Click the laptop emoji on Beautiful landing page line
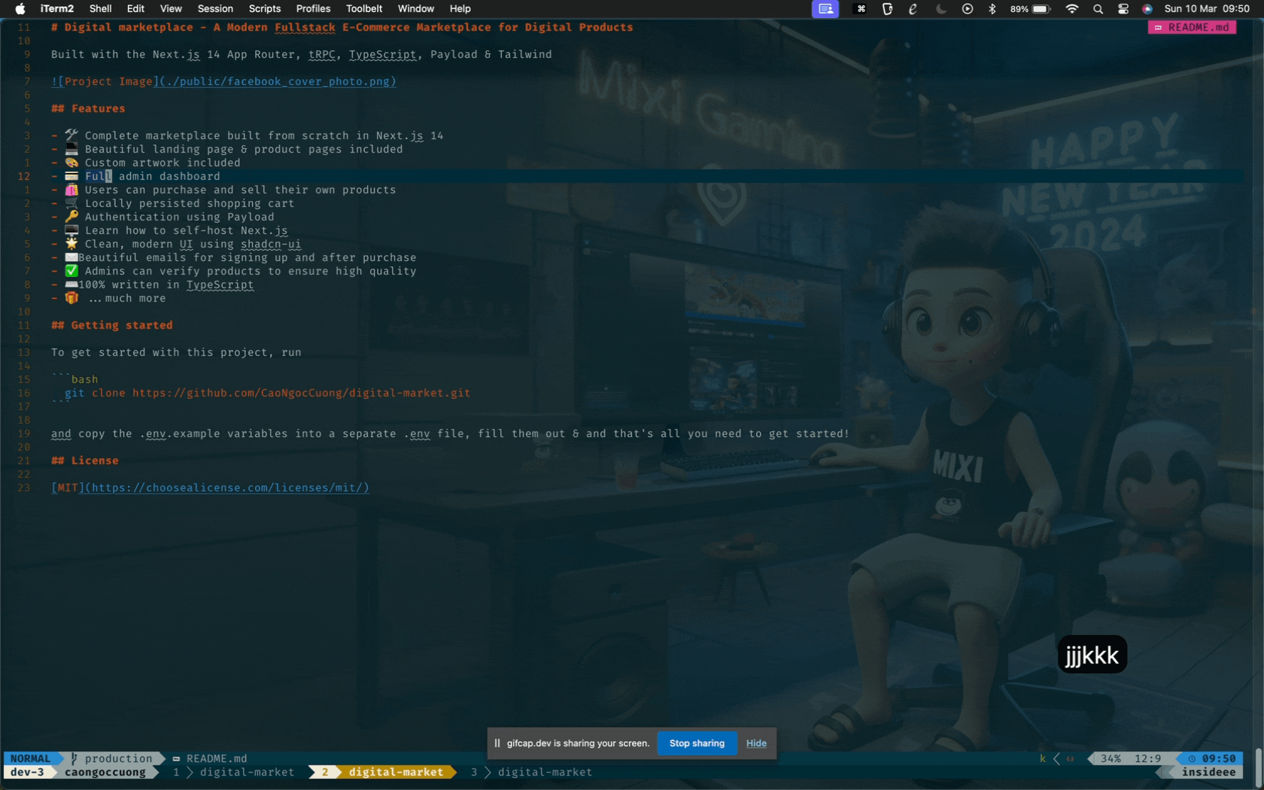 click(71, 149)
